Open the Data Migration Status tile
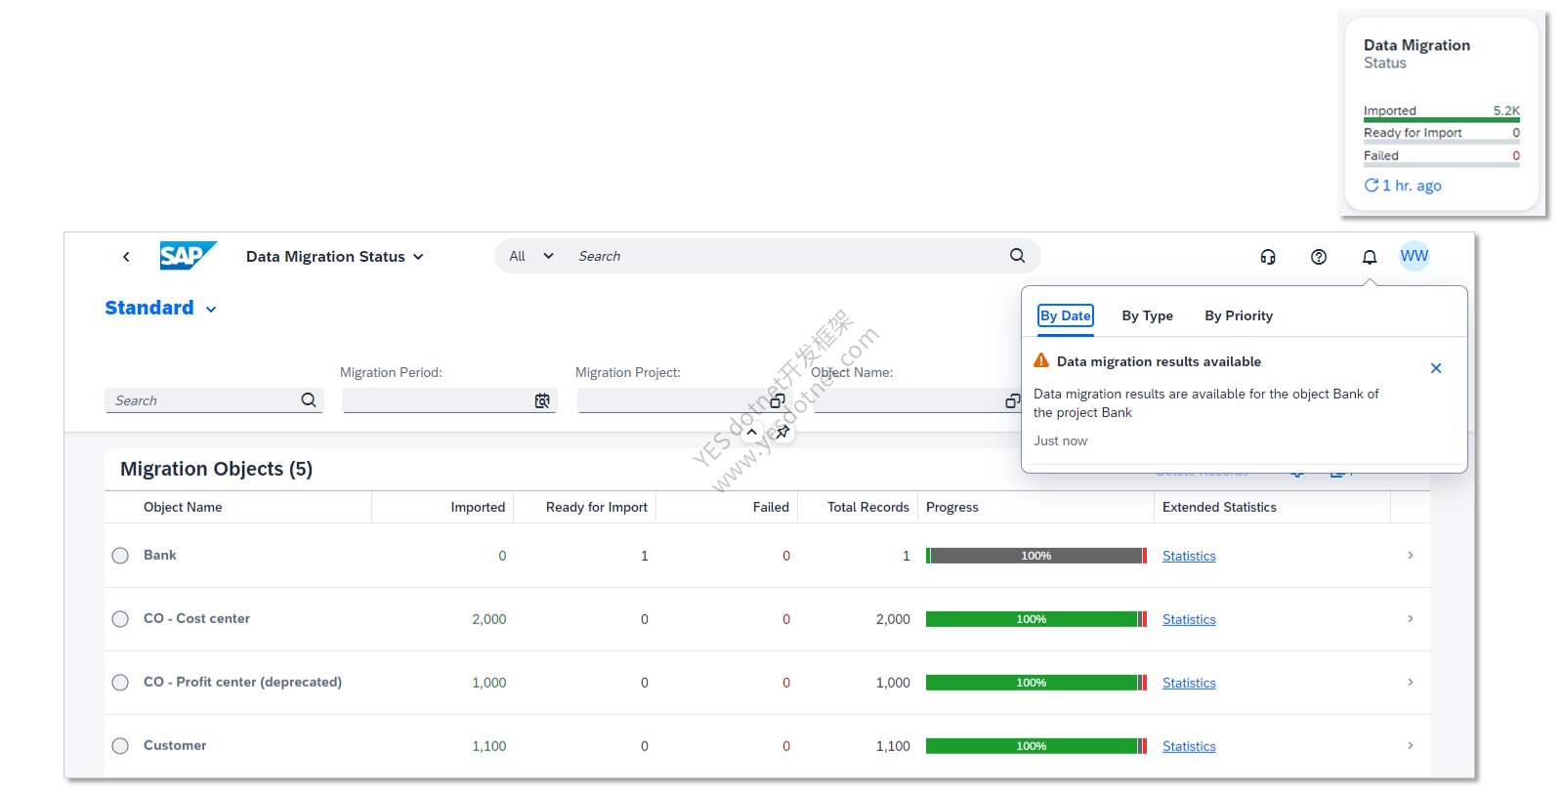Screen dimensions: 1563x795 [1442, 113]
